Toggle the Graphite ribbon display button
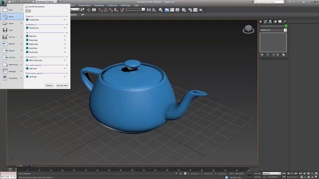Screen dimensions: 319x179 [x=166, y=10]
